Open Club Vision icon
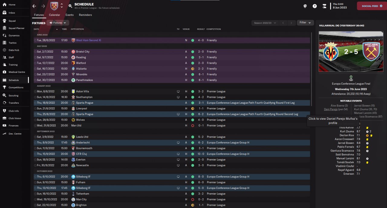 pyautogui.click(x=4, y=118)
